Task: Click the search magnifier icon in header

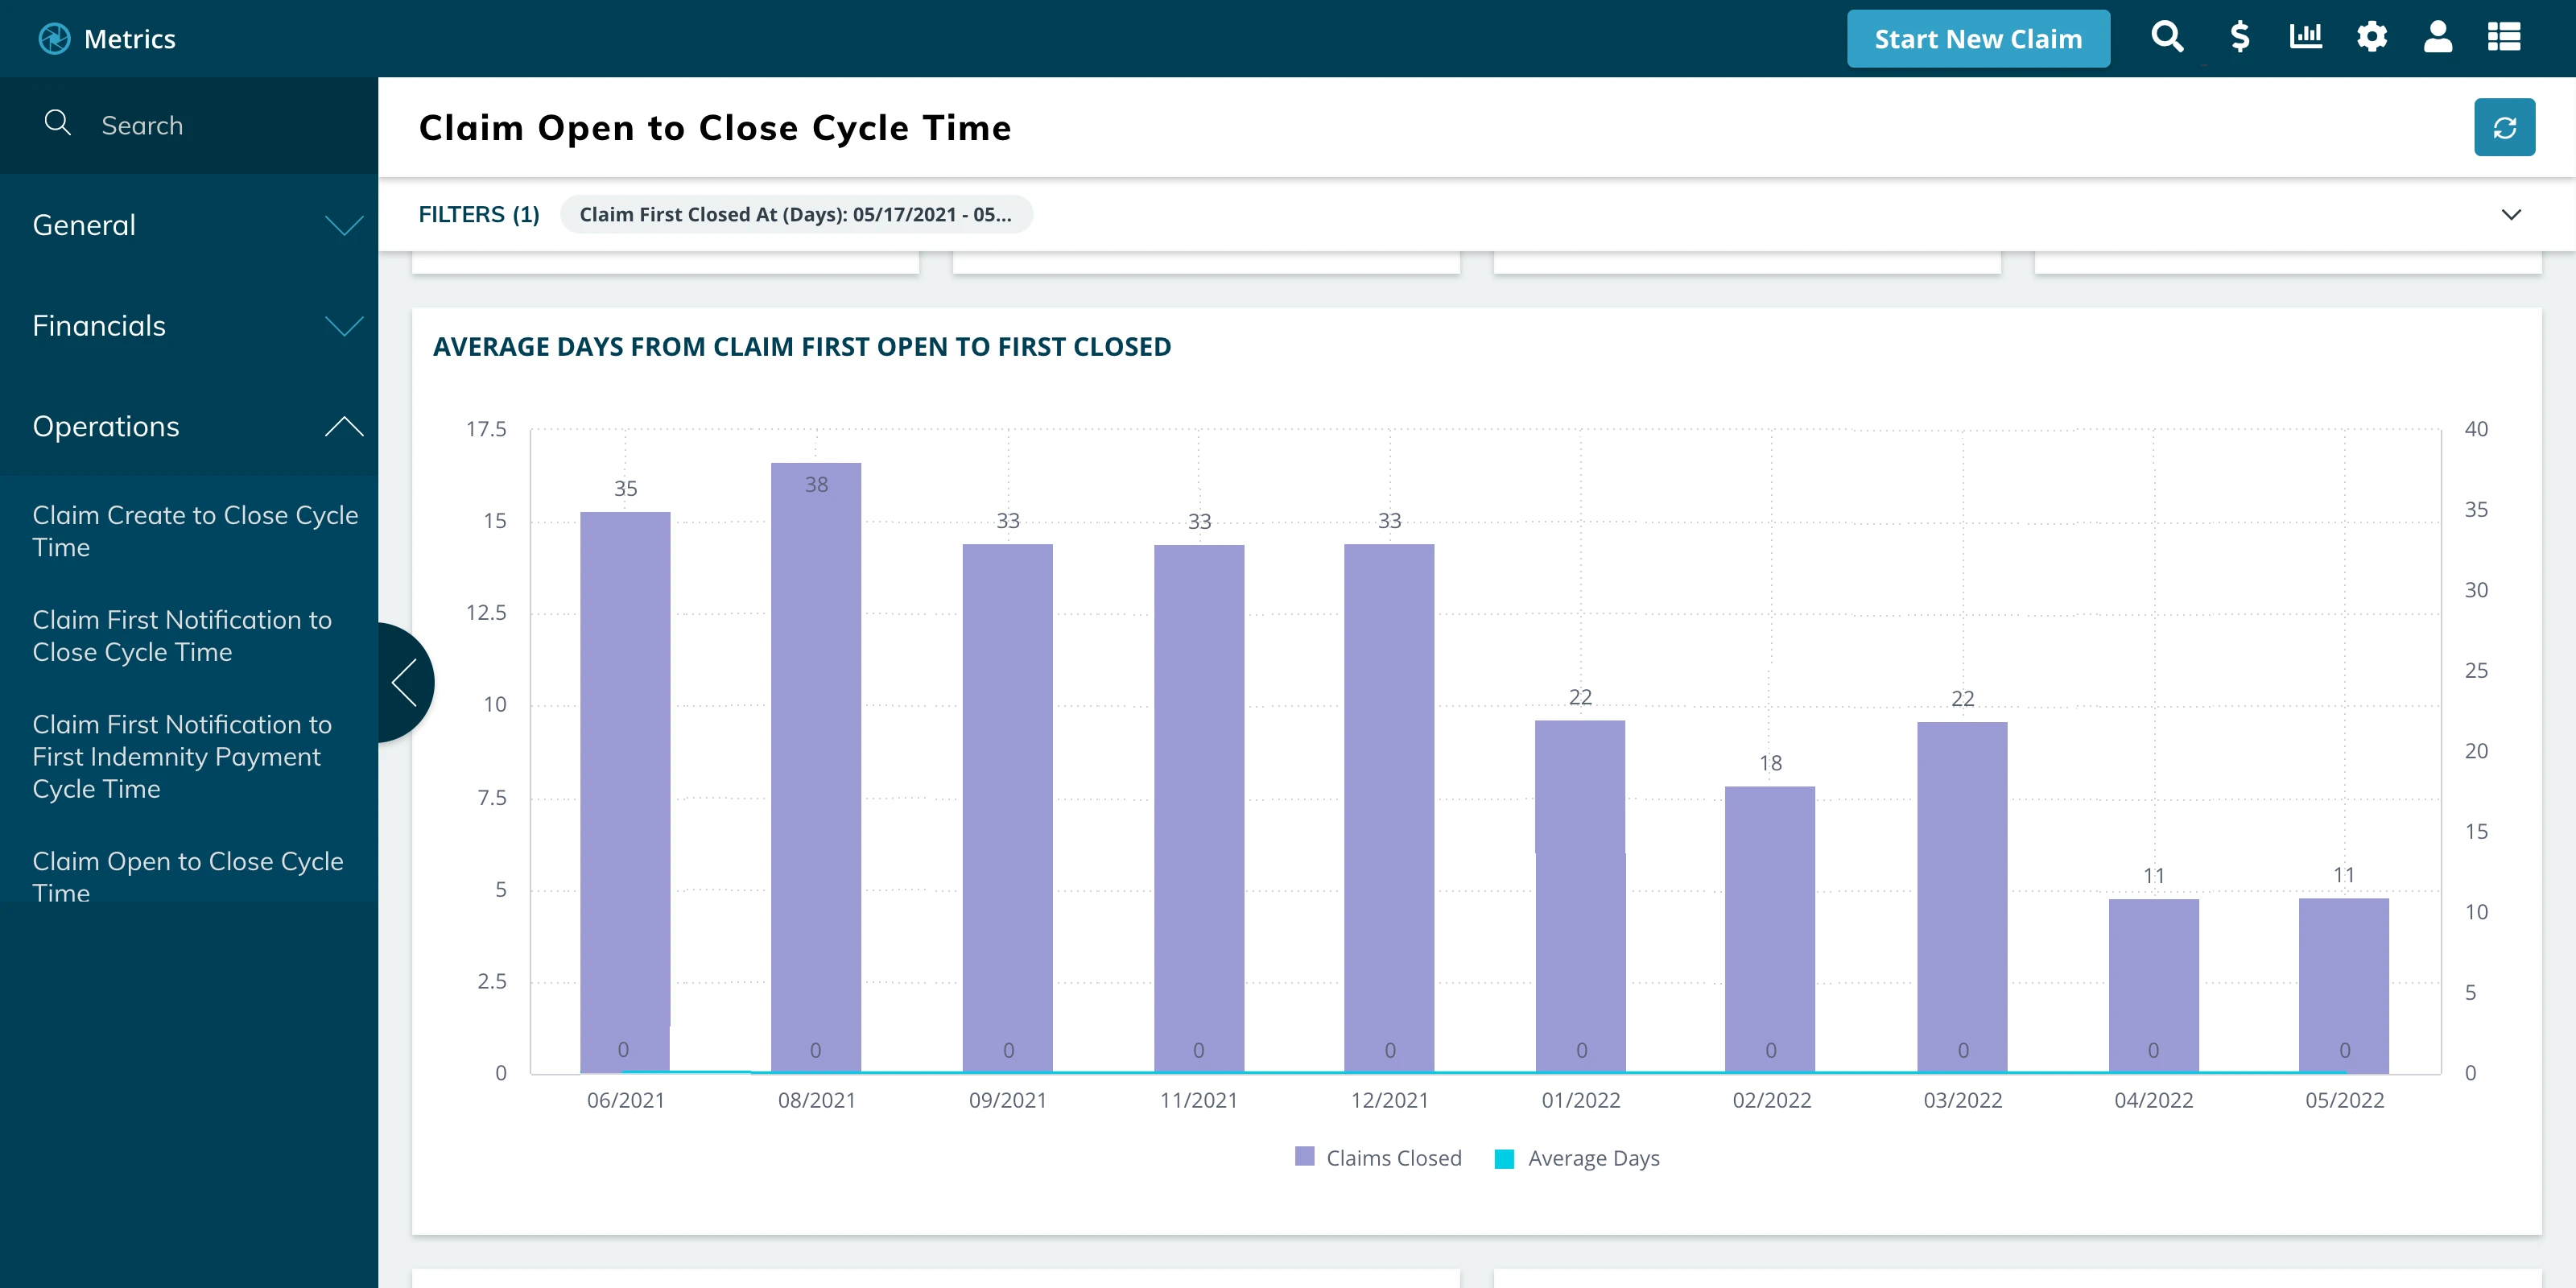Action: (2166, 38)
